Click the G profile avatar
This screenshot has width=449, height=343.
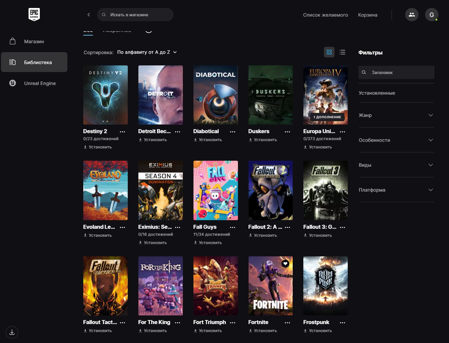tap(431, 15)
